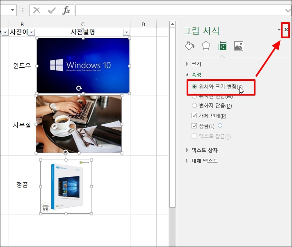Viewport: 292px width, 247px height.
Task: Open 사진설명 column filter dropdown
Action: pos(126,32)
